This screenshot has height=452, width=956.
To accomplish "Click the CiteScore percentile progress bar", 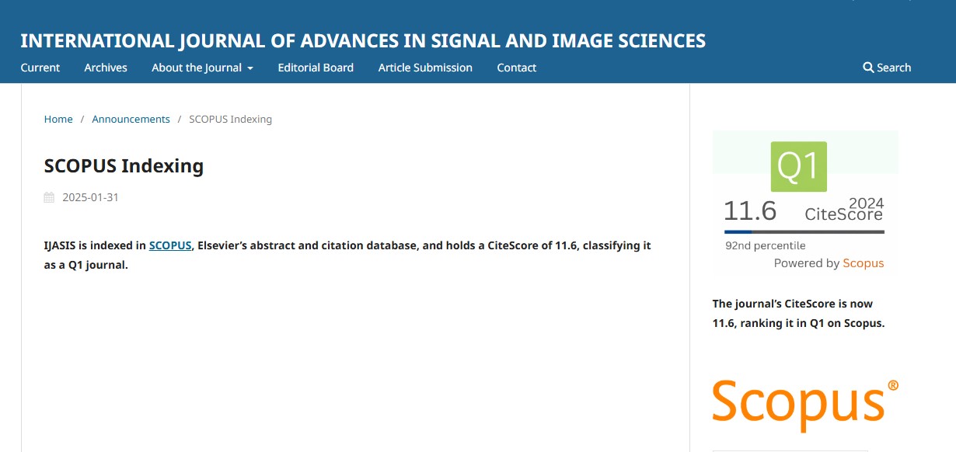I will [x=804, y=231].
